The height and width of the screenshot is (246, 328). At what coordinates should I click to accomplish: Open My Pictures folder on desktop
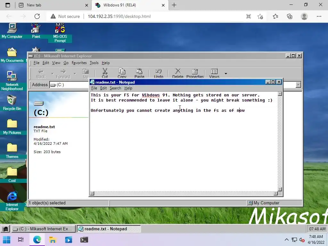point(12,127)
